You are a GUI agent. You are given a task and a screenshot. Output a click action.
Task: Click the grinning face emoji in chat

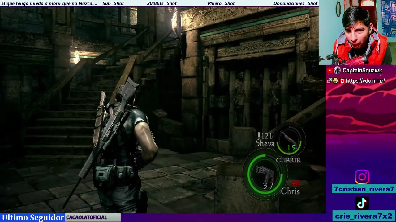335,81
